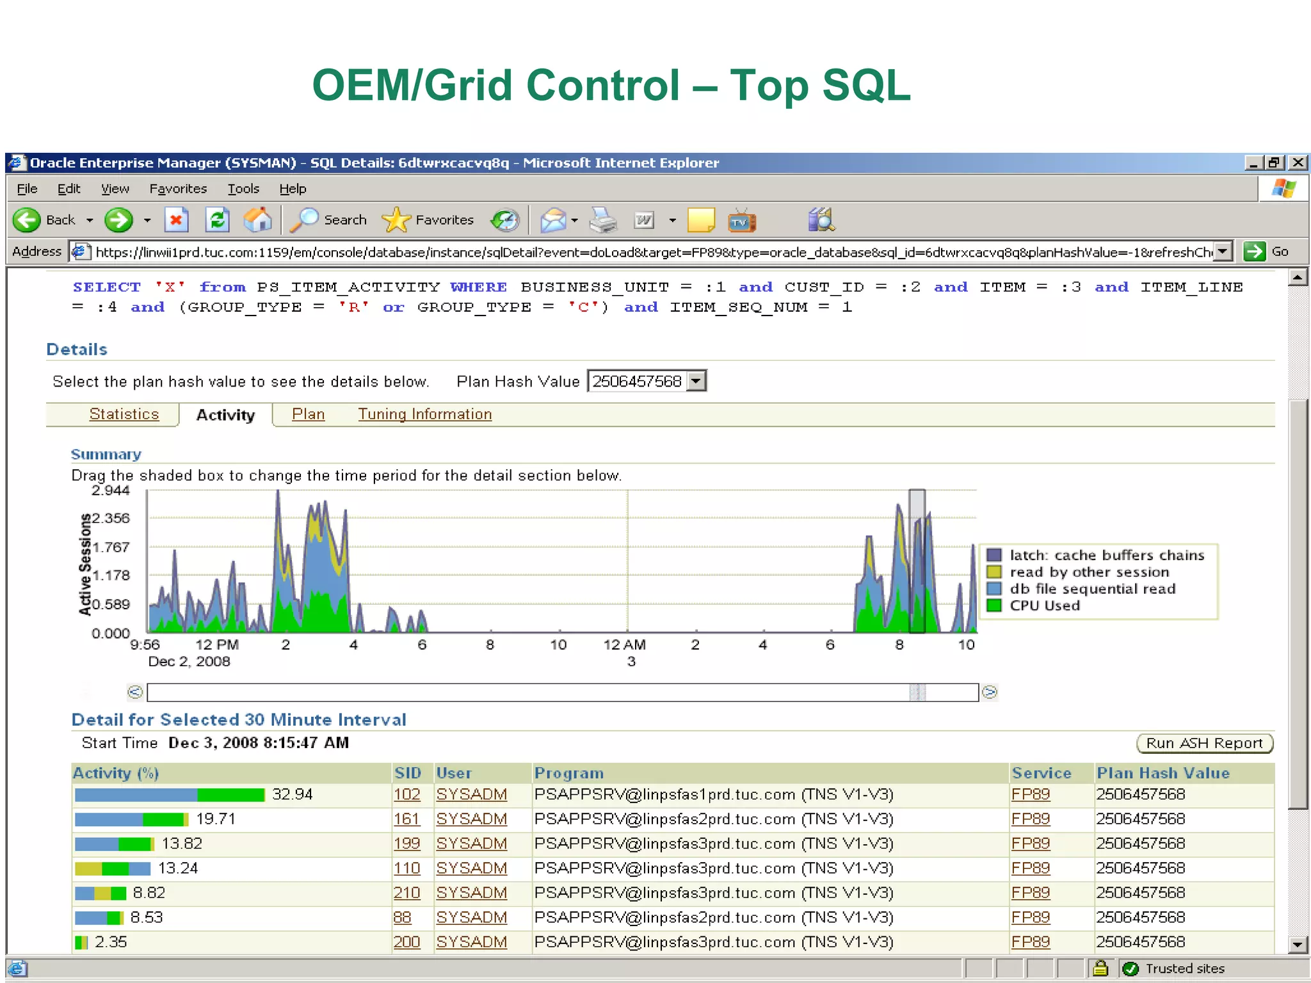Click the padlock security icon in status bar
This screenshot has height=983, width=1311.
pos(1100,968)
